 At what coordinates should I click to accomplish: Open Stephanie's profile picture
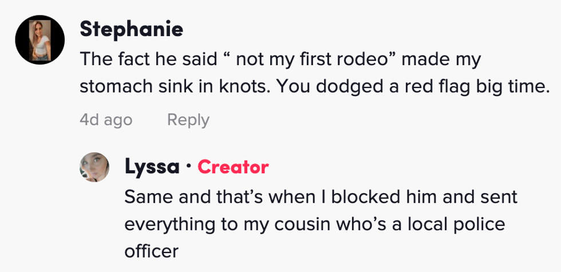(x=39, y=39)
